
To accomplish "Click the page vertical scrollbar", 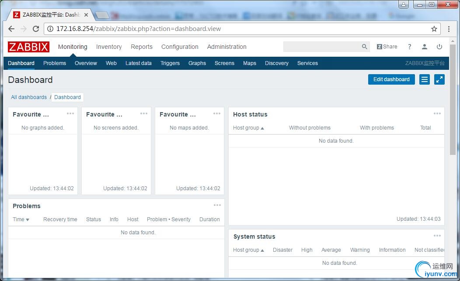I will pyautogui.click(x=453, y=99).
